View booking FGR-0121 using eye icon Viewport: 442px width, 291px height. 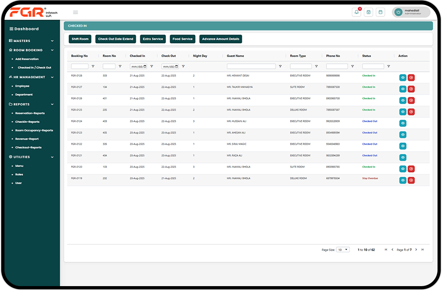403,157
